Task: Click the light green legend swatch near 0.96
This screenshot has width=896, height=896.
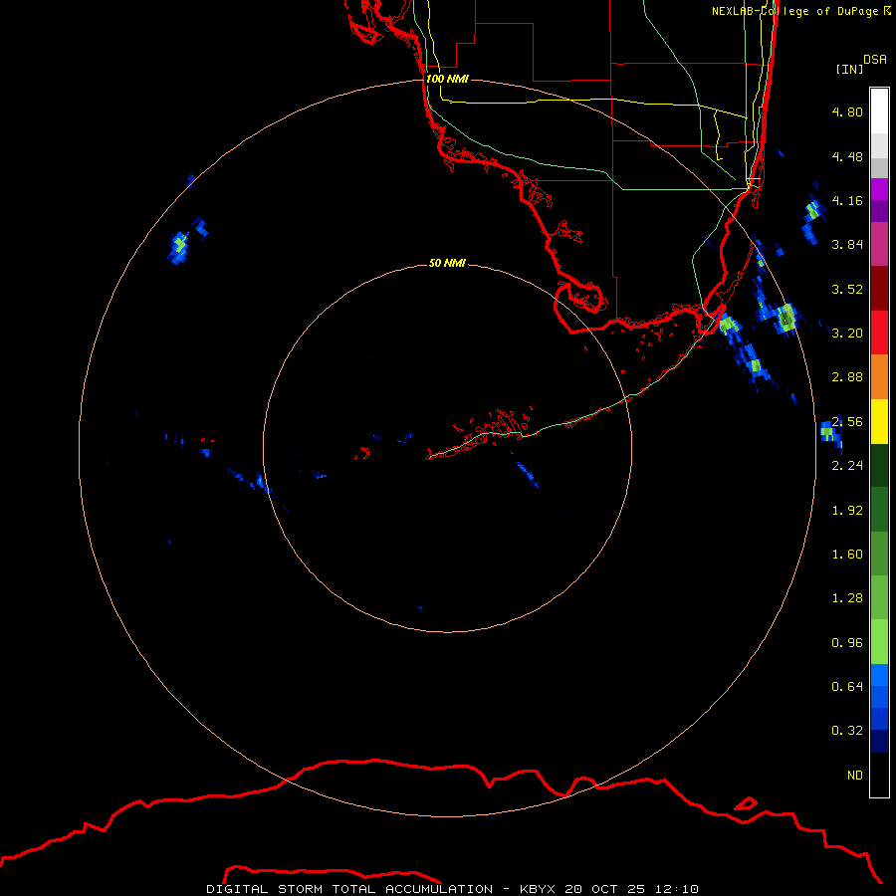Action: pos(879,642)
